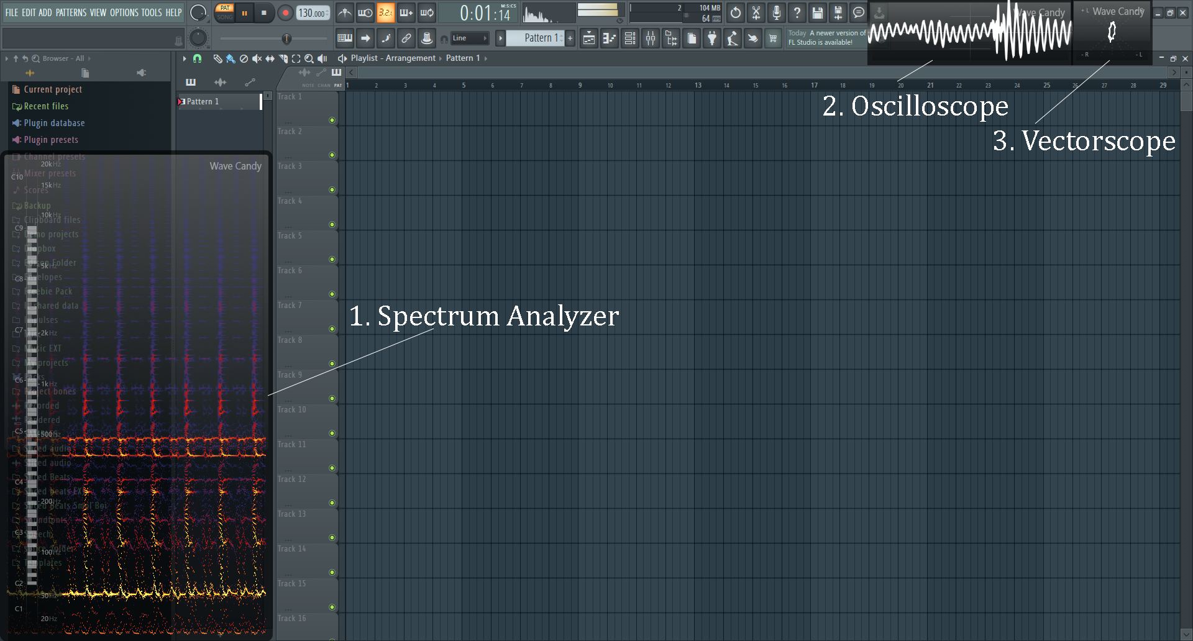
Task: Select the Paint tool in the playlist toolbar
Action: click(x=230, y=58)
